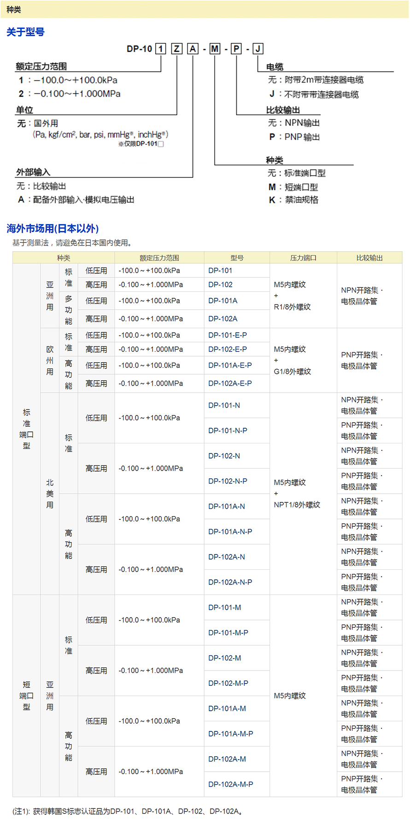Click the boxed "M" in the model code
Screen dimensions: 410x825
click(215, 49)
